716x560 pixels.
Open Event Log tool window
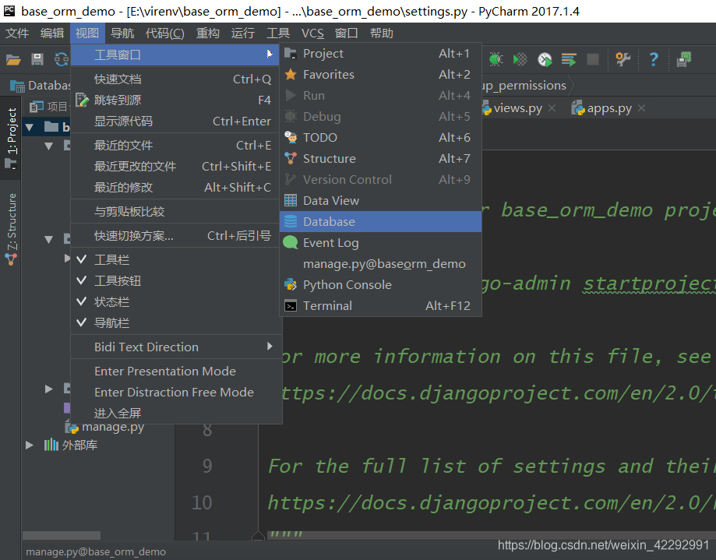(x=380, y=242)
